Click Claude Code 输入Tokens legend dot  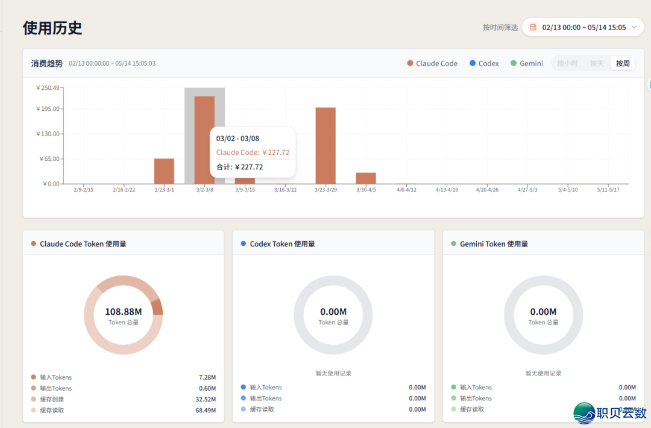(34, 377)
